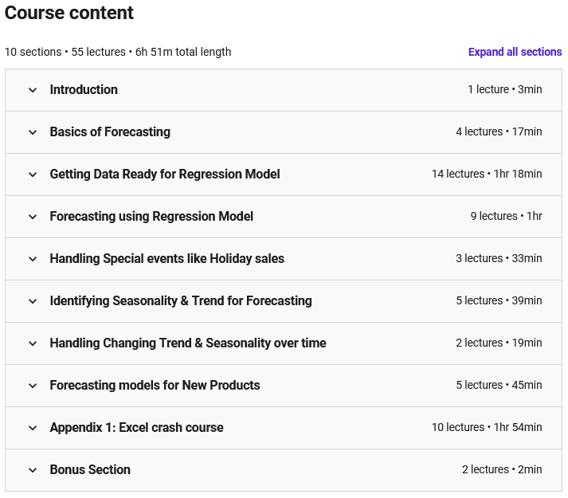The image size is (568, 498).
Task: Click chevron for Handling Changing Trend section
Action: click(x=33, y=343)
